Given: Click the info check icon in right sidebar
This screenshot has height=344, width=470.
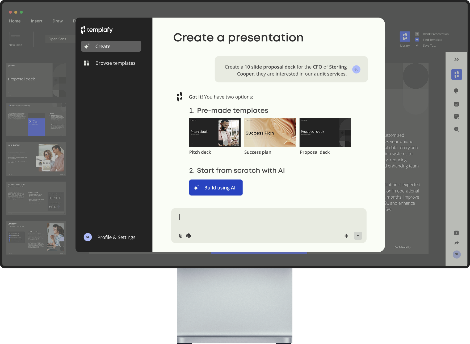Looking at the screenshot, I should 456,129.
